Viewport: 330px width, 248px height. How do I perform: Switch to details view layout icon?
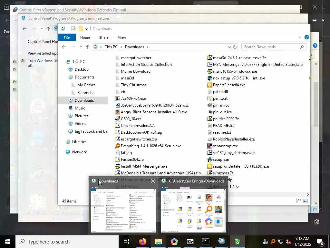pos(298,201)
